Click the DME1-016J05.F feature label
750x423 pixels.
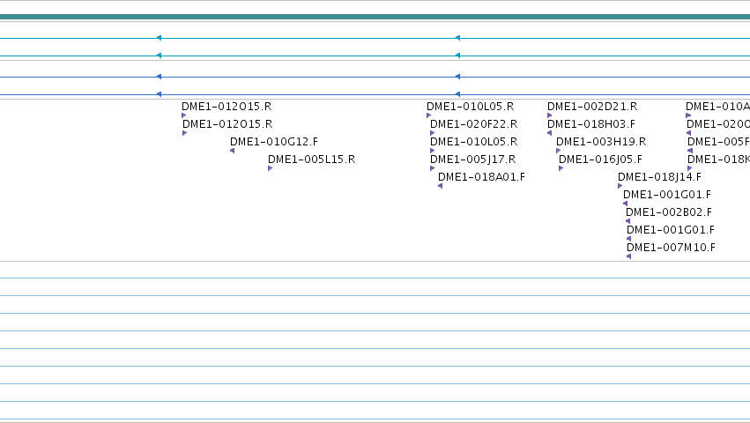[600, 160]
